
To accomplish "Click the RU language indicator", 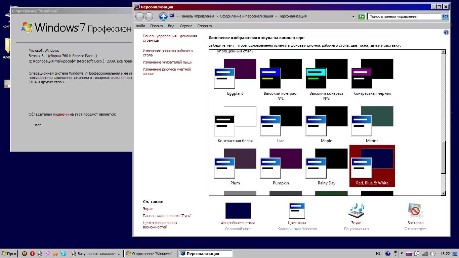I will (x=379, y=254).
